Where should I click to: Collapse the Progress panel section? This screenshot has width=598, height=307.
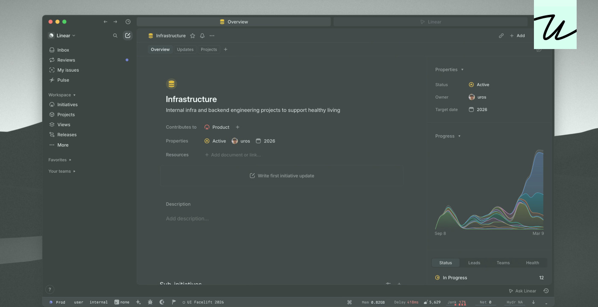click(x=448, y=136)
